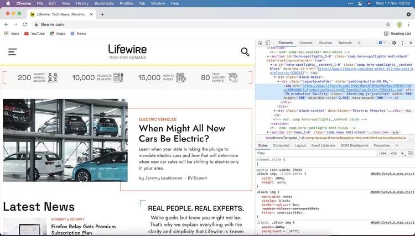Click the #fff background color swatch
This screenshot has height=236, width=415.
pos(288,231)
